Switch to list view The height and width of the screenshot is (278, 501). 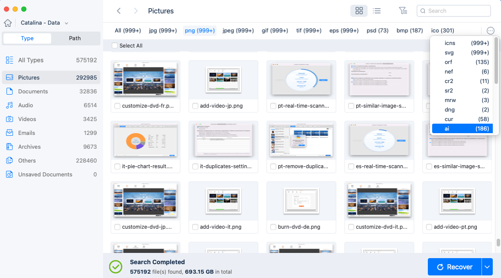(x=377, y=11)
